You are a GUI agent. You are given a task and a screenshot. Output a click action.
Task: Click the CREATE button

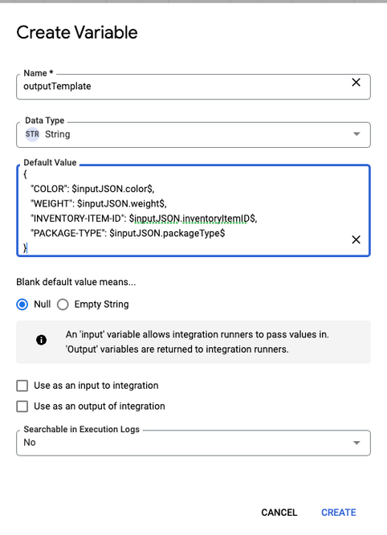pos(339,513)
